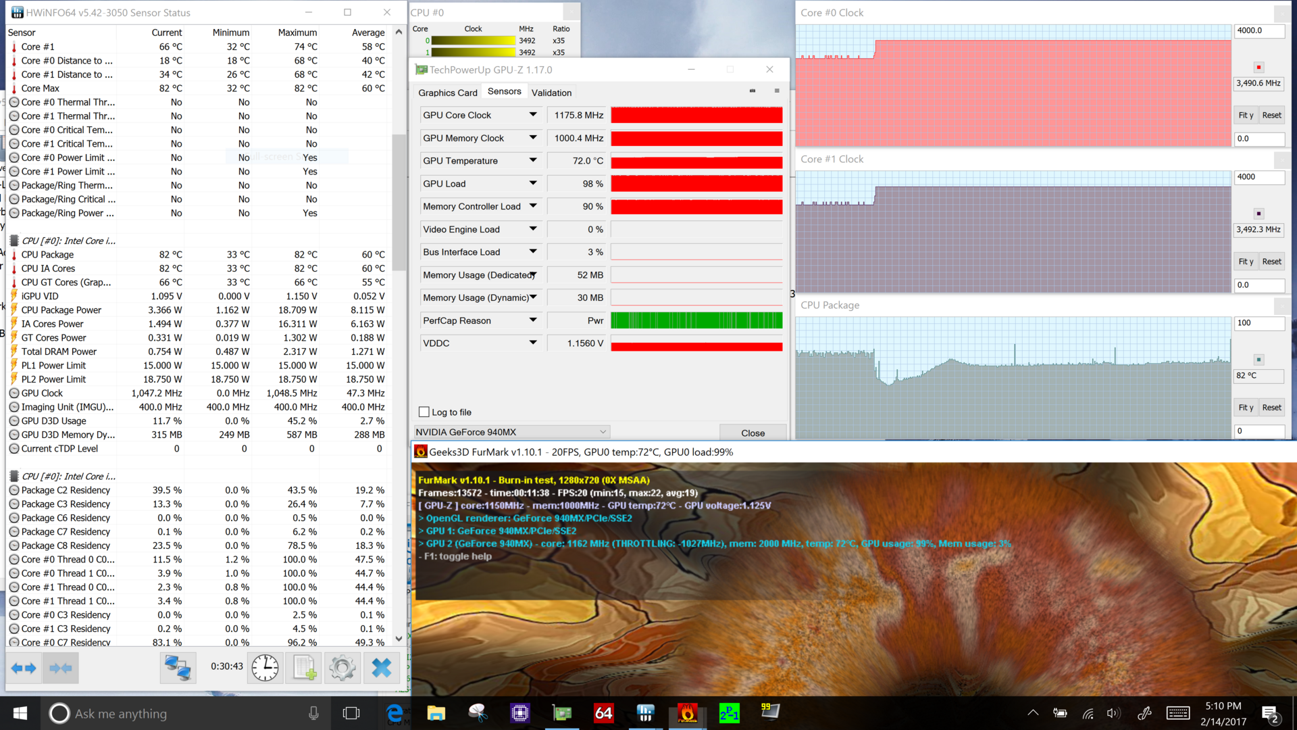Click the expand columns arrows icon in HWiNFO
The image size is (1297, 730).
24,668
